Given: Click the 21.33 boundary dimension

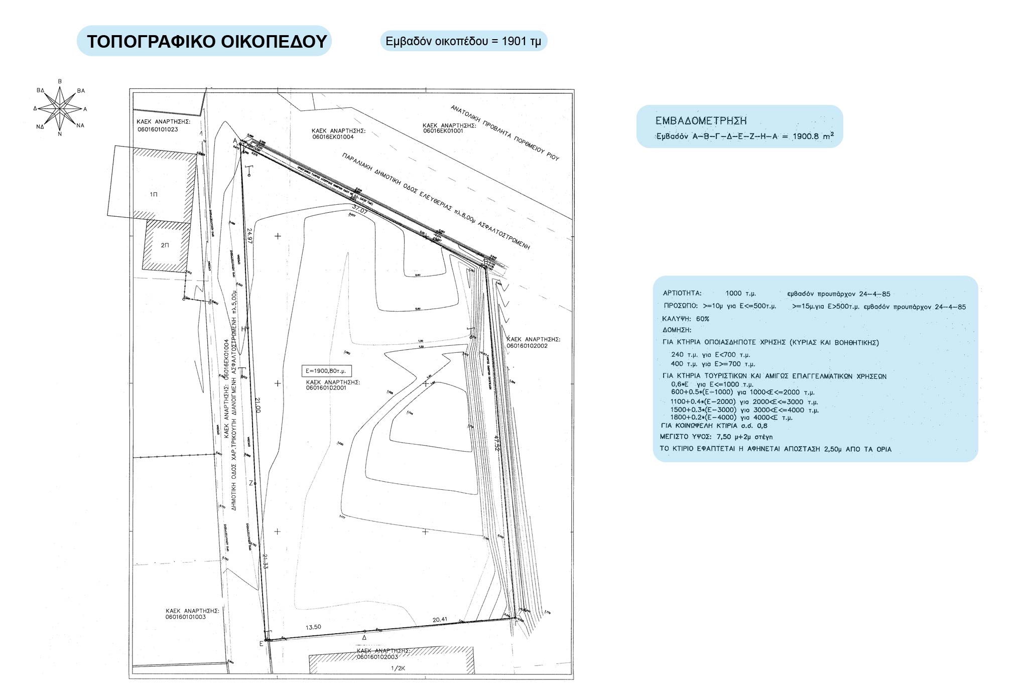Looking at the screenshot, I should click(x=265, y=562).
